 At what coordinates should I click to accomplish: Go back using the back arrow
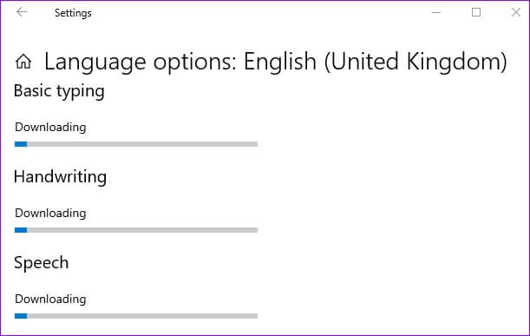point(22,12)
